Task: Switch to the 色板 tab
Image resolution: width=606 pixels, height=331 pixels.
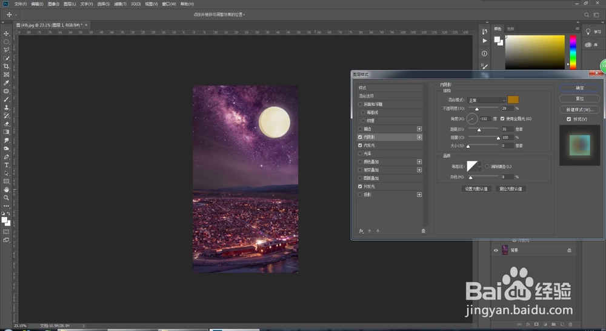Action: click(x=510, y=28)
